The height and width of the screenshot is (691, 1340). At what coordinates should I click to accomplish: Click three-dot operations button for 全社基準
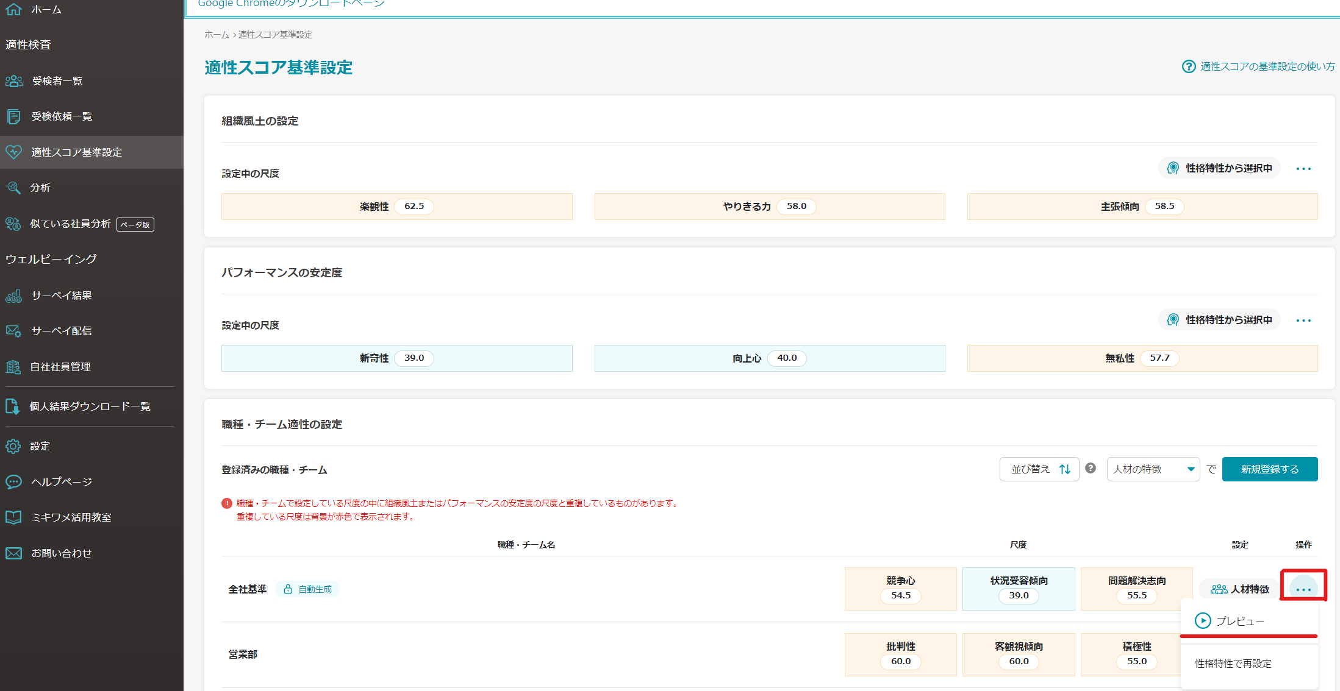tap(1303, 589)
